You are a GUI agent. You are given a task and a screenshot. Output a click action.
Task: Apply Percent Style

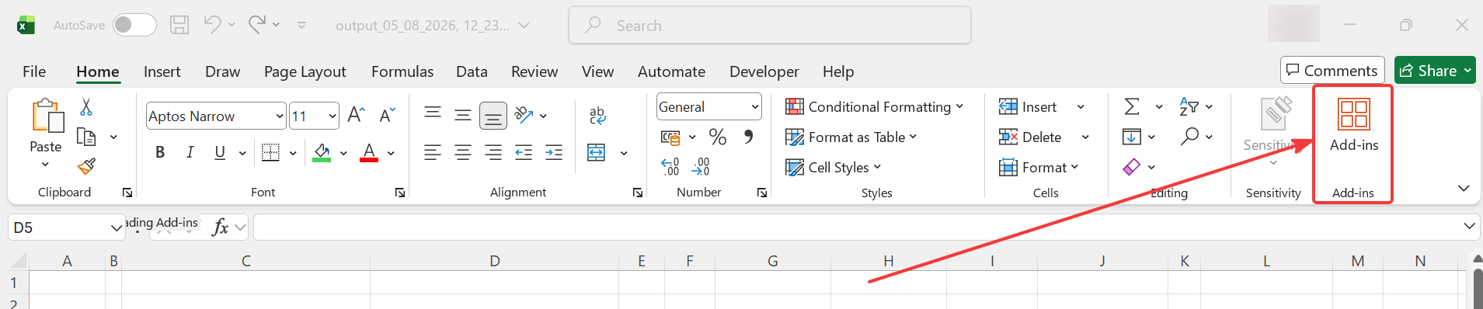click(x=718, y=137)
